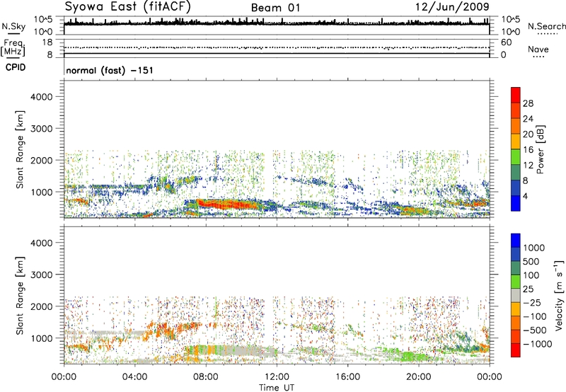Click the '500' tick on velocity colorbar
Screen dimensions: 566x392
coord(531,262)
